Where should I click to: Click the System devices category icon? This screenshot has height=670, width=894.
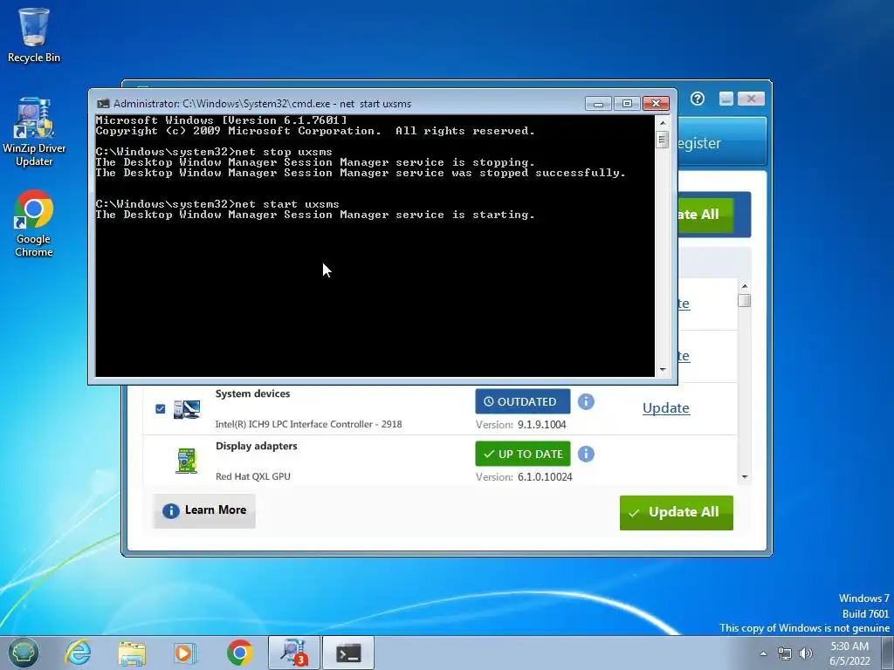[x=187, y=409]
